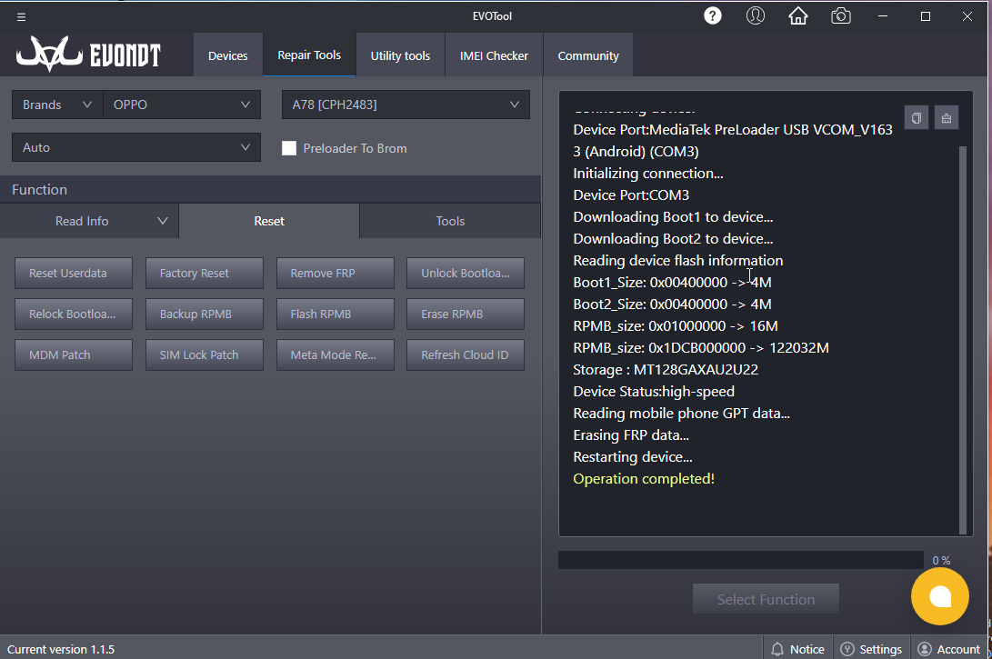Expand the Auto mode dropdown
Image resolution: width=992 pixels, height=659 pixels.
point(136,147)
